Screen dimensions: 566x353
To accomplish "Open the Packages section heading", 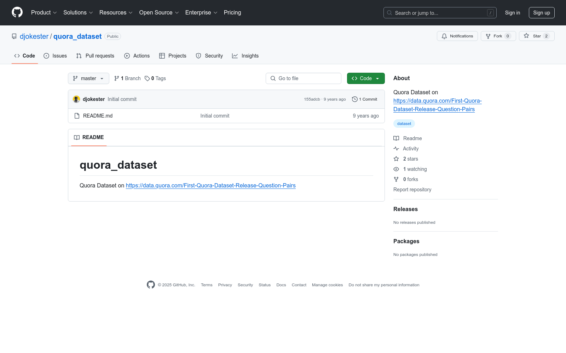I will 406,241.
